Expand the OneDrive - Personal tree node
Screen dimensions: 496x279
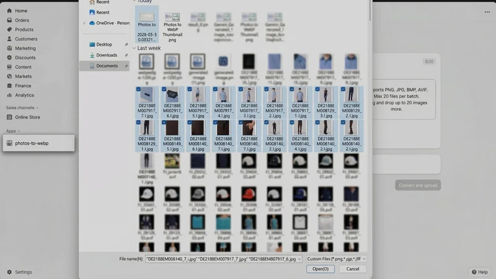point(84,23)
